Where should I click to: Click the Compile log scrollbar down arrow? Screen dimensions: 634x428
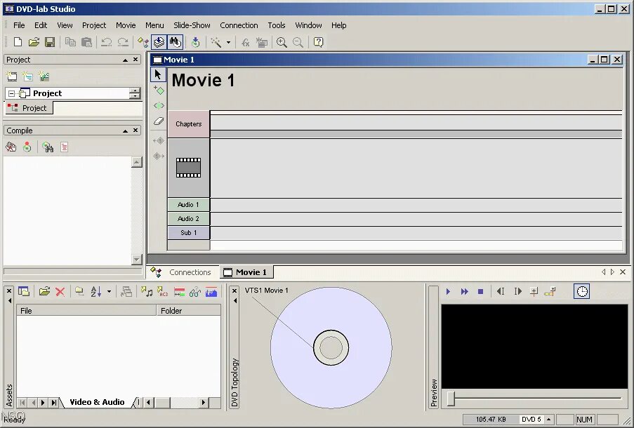[x=137, y=259]
